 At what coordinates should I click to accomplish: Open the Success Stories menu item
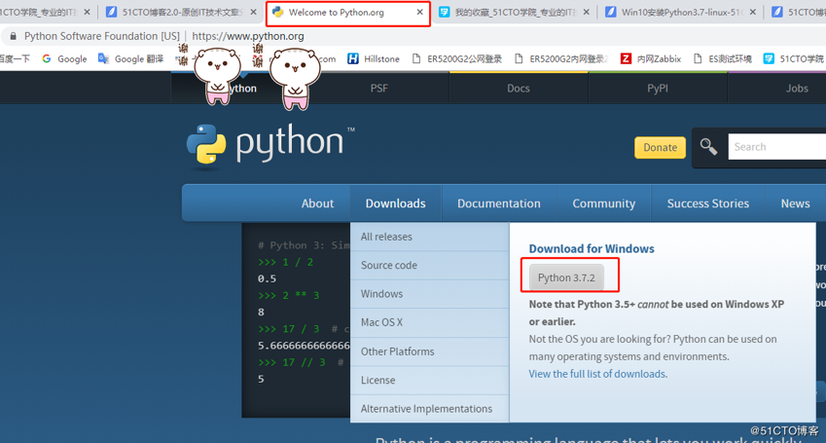coord(708,203)
